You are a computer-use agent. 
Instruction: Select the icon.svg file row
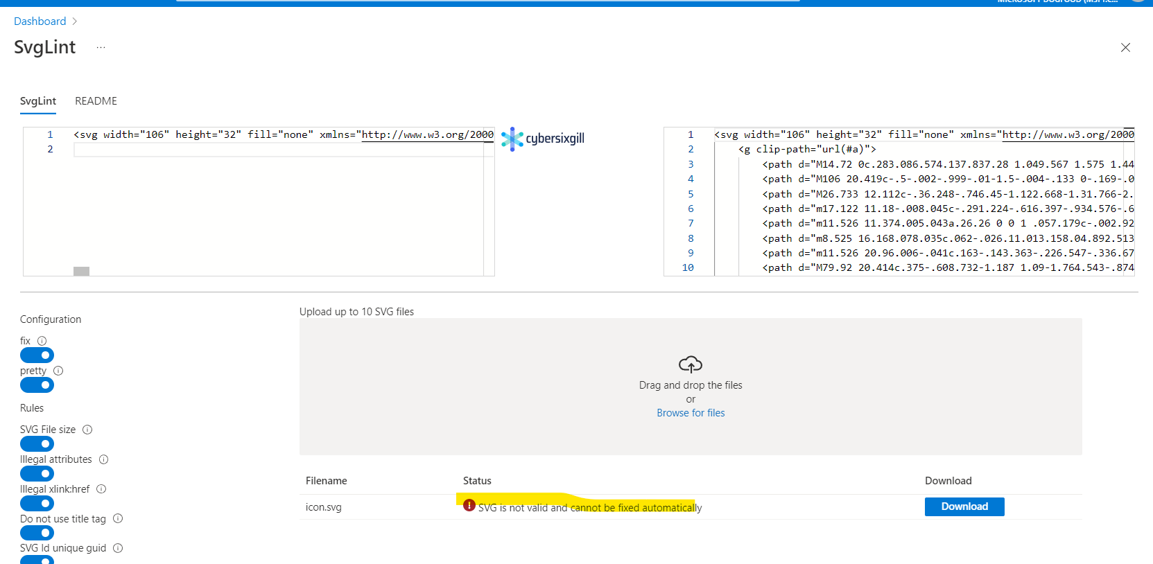[x=691, y=507]
